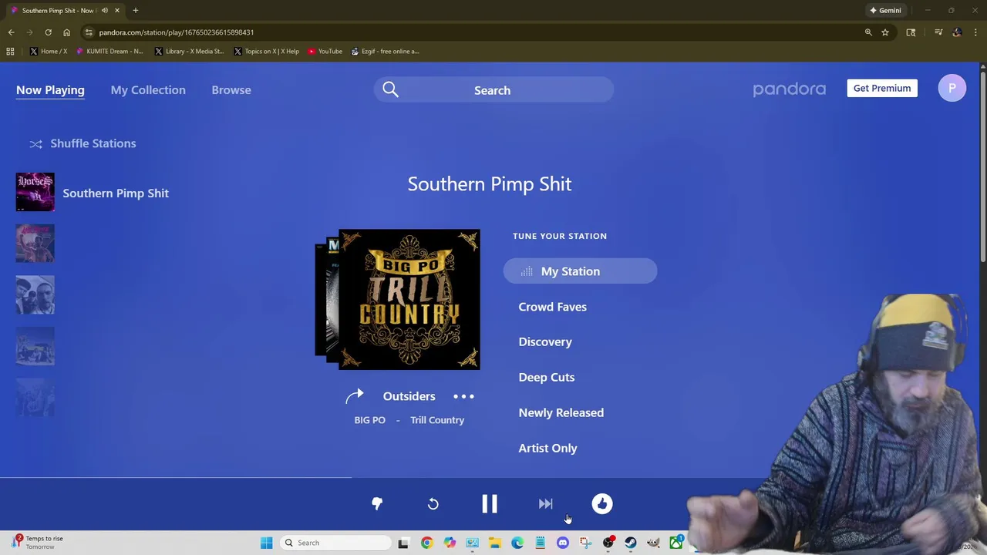The height and width of the screenshot is (555, 987).
Task: Share the song via arrow icon
Action: pyautogui.click(x=354, y=396)
